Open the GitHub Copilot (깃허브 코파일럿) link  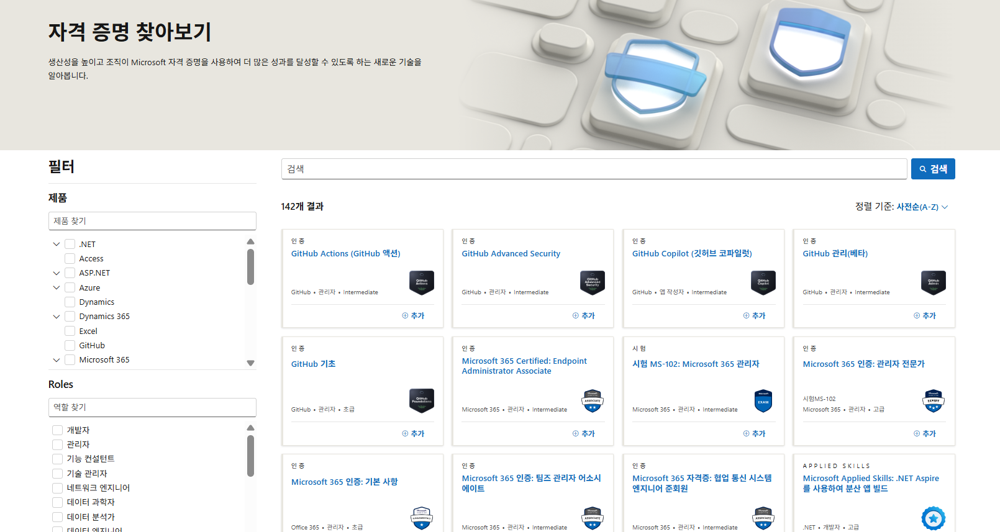pyautogui.click(x=692, y=253)
